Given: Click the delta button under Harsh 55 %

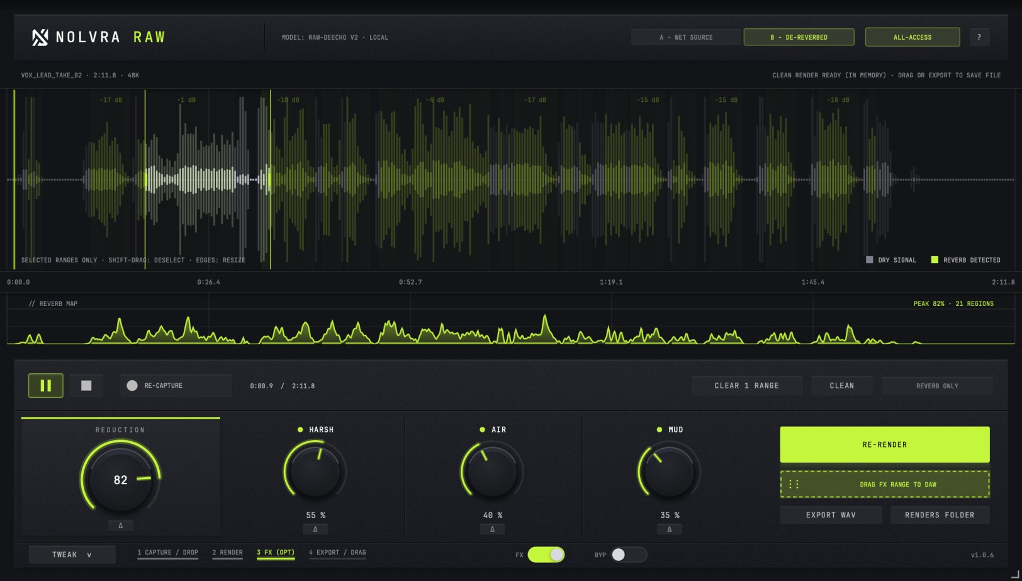Looking at the screenshot, I should (315, 529).
